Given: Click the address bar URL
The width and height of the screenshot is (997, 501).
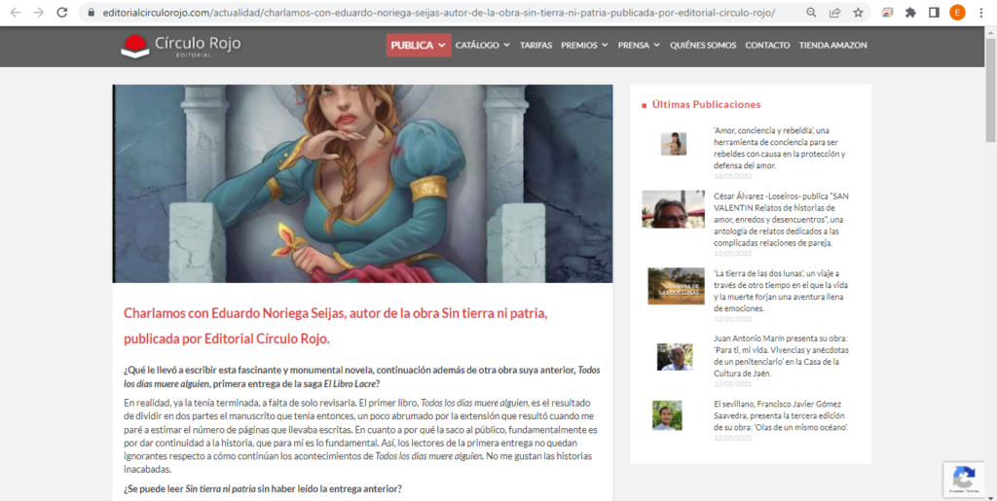Looking at the screenshot, I should [x=439, y=13].
